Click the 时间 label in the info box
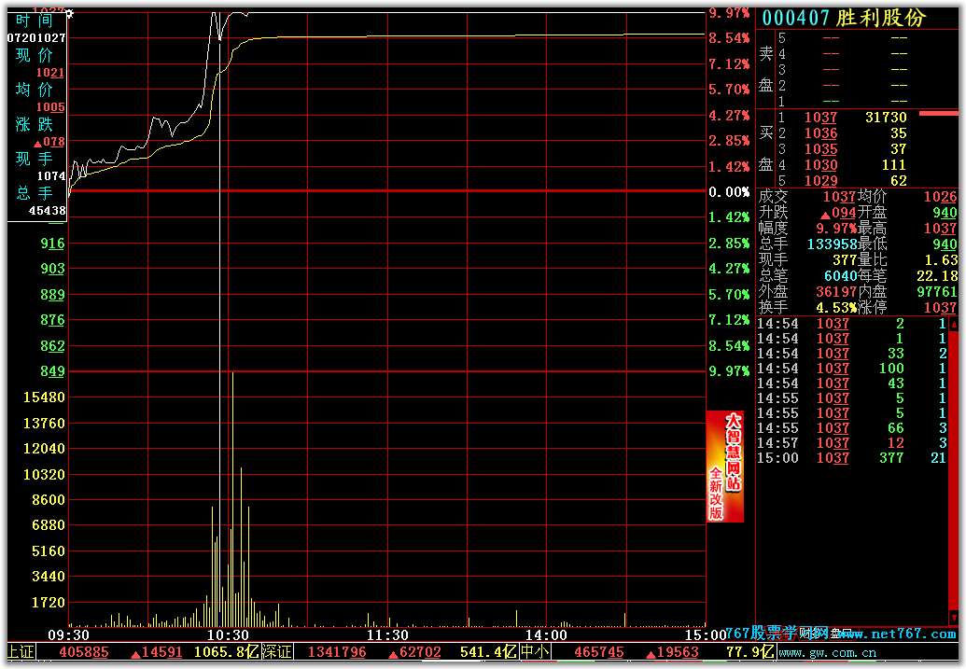Viewport: 966px width, 669px height. (34, 21)
